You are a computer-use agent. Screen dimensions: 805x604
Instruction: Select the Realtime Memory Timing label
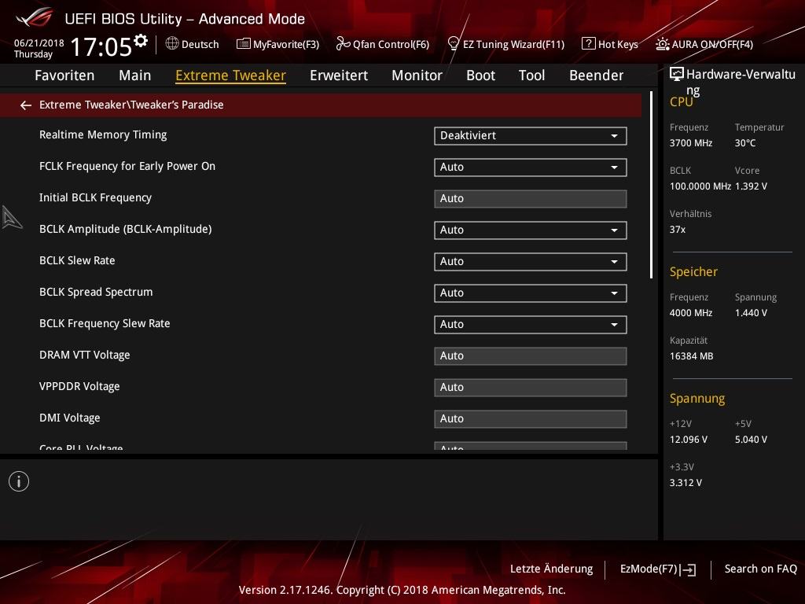pos(103,134)
